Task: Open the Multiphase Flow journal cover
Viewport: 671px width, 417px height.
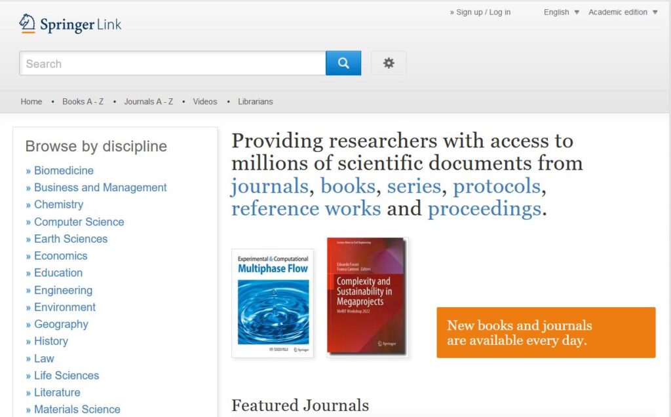Action: click(x=273, y=303)
